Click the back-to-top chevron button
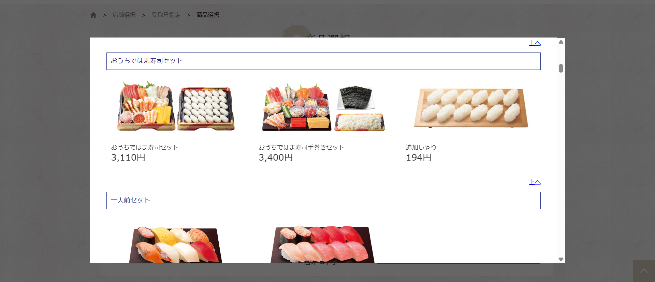This screenshot has height=282, width=655. (644, 271)
